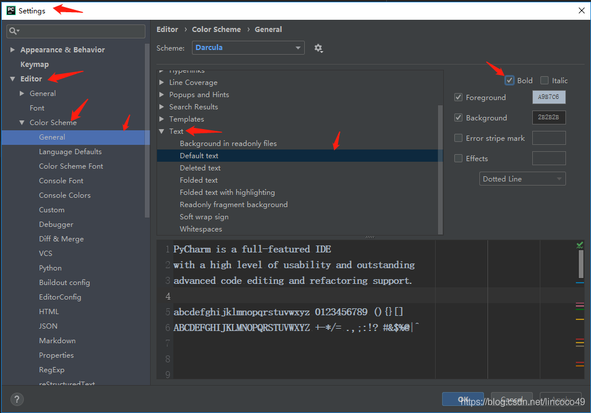The image size is (591, 413).
Task: Open Font settings page
Action: click(x=37, y=108)
